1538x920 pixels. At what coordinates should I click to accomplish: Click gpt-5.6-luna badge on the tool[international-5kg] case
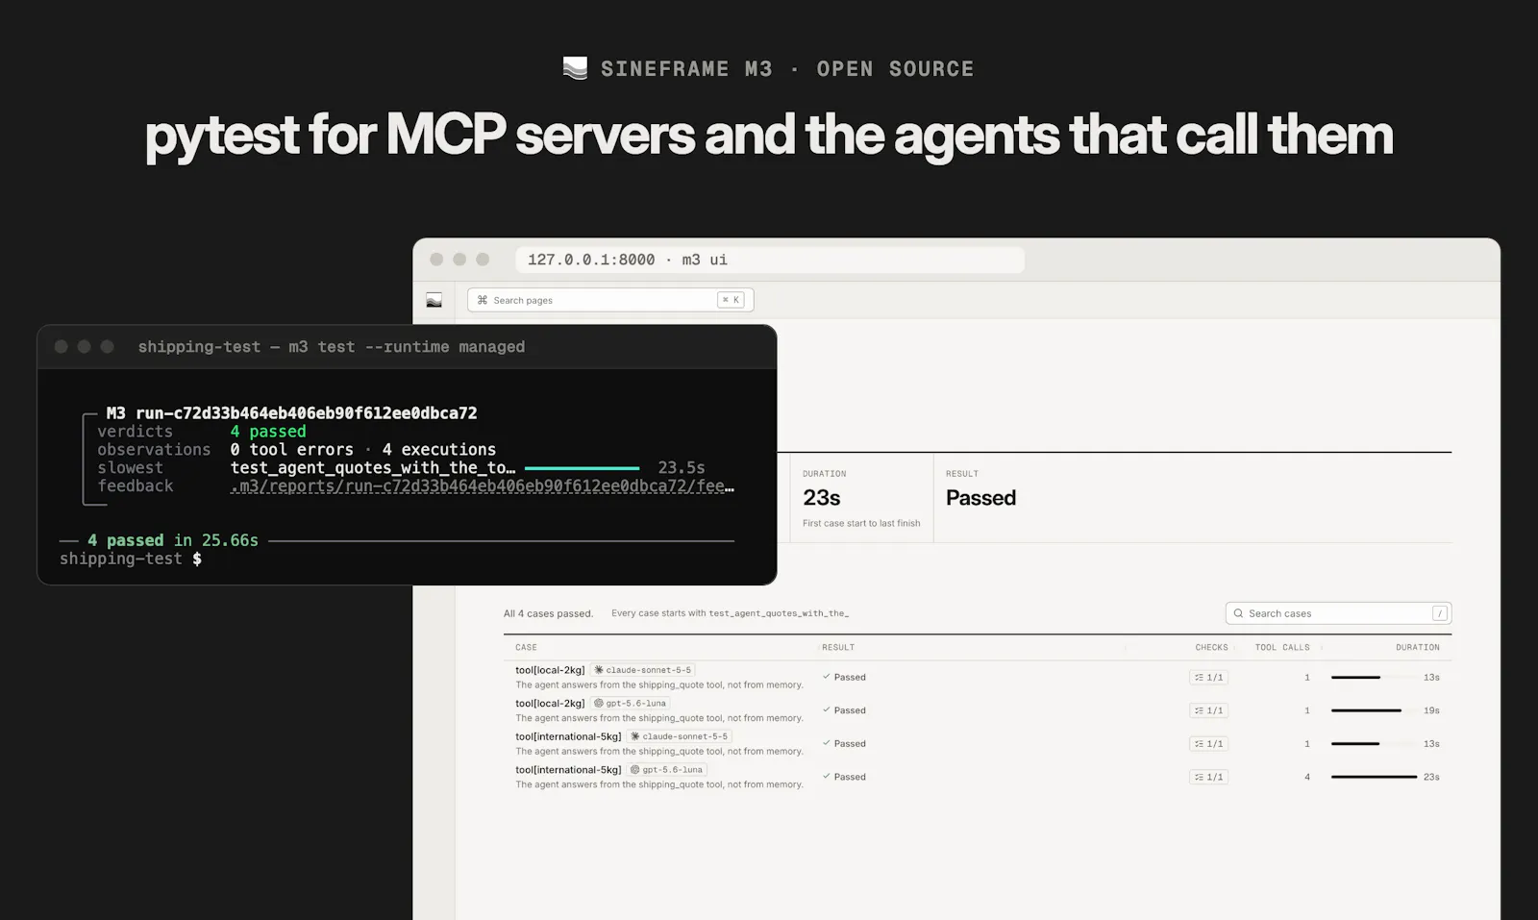click(667, 770)
